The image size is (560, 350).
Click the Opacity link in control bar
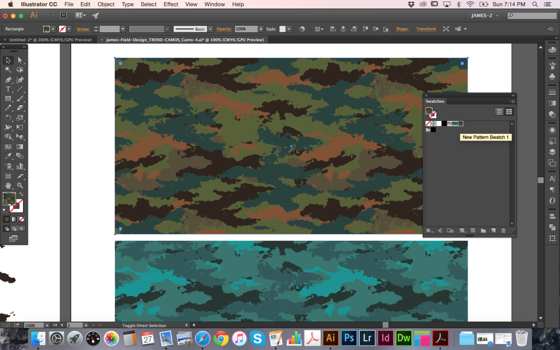[x=224, y=29]
